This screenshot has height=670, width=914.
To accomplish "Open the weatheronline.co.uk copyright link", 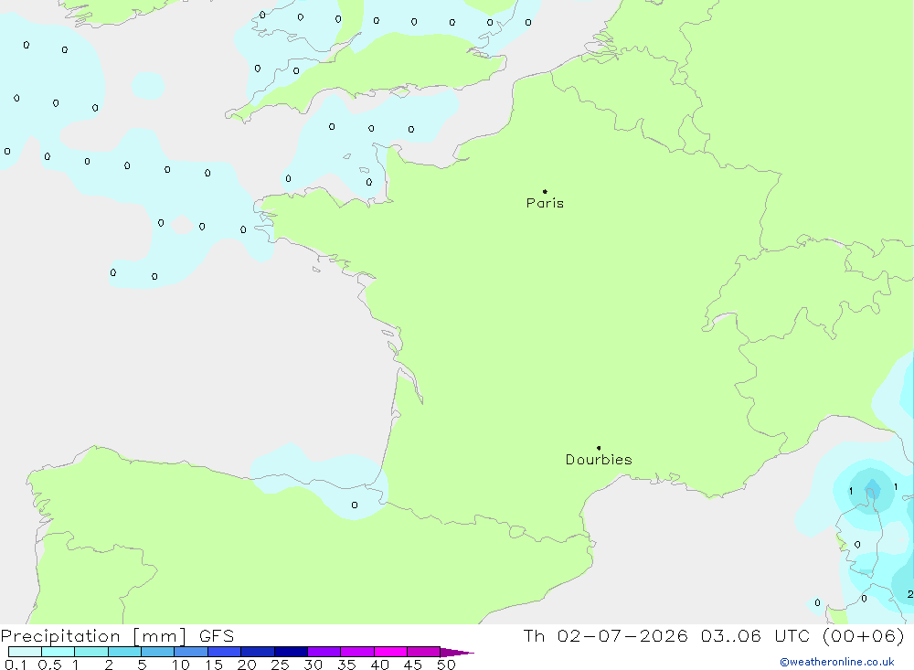I will coord(837,662).
